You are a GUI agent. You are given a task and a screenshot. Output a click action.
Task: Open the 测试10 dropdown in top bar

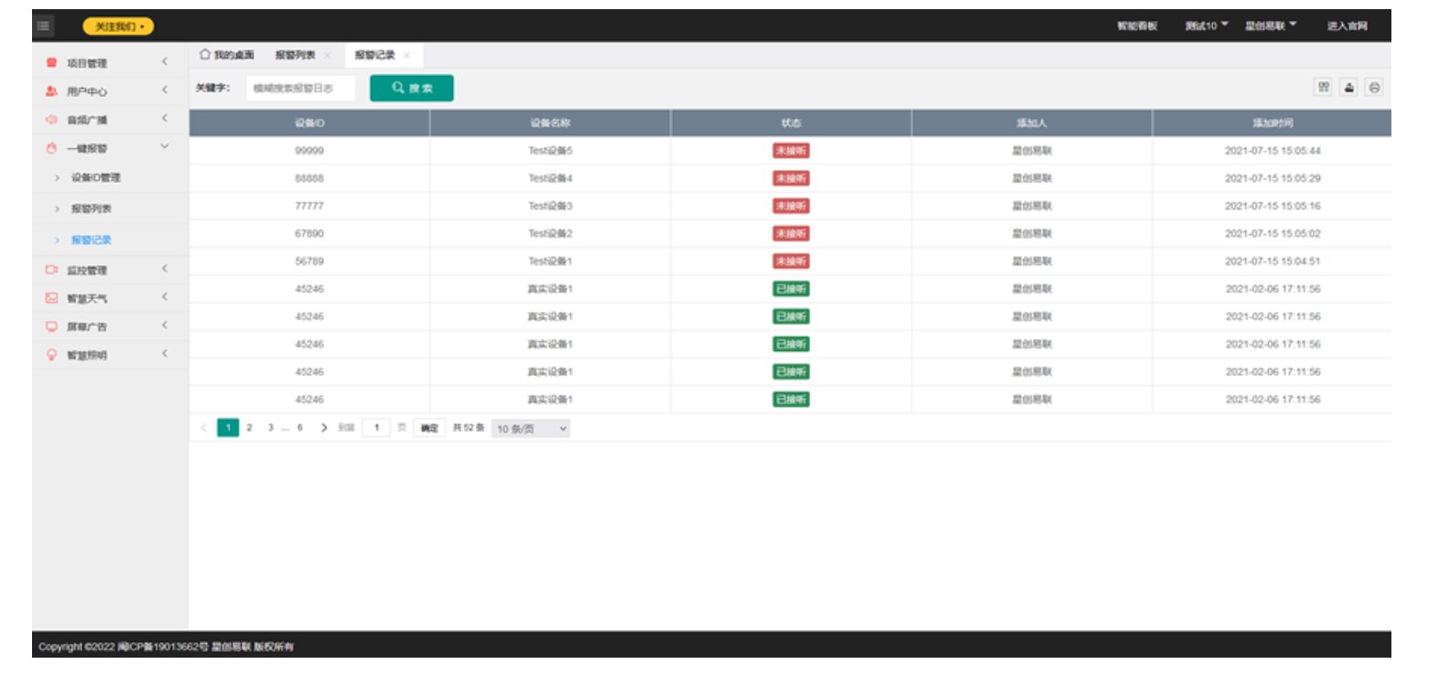coord(1207,26)
